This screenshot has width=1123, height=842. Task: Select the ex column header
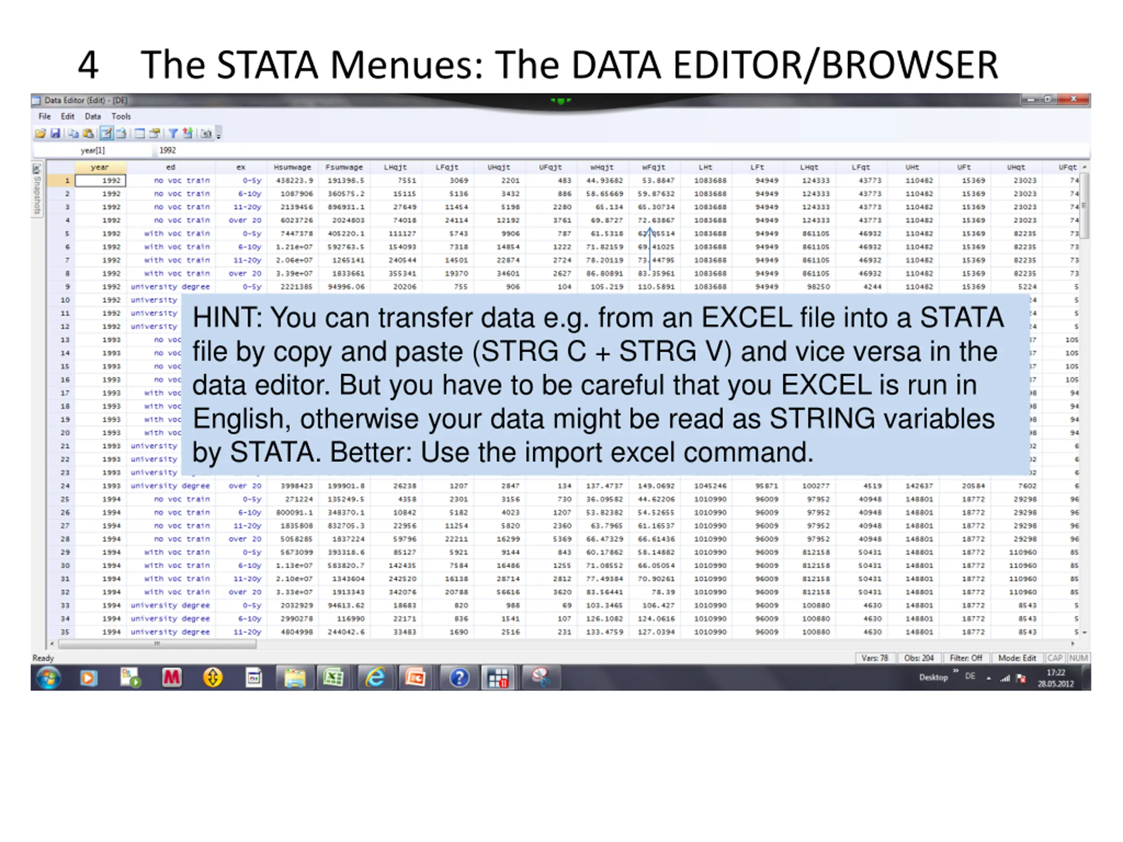pyautogui.click(x=241, y=167)
